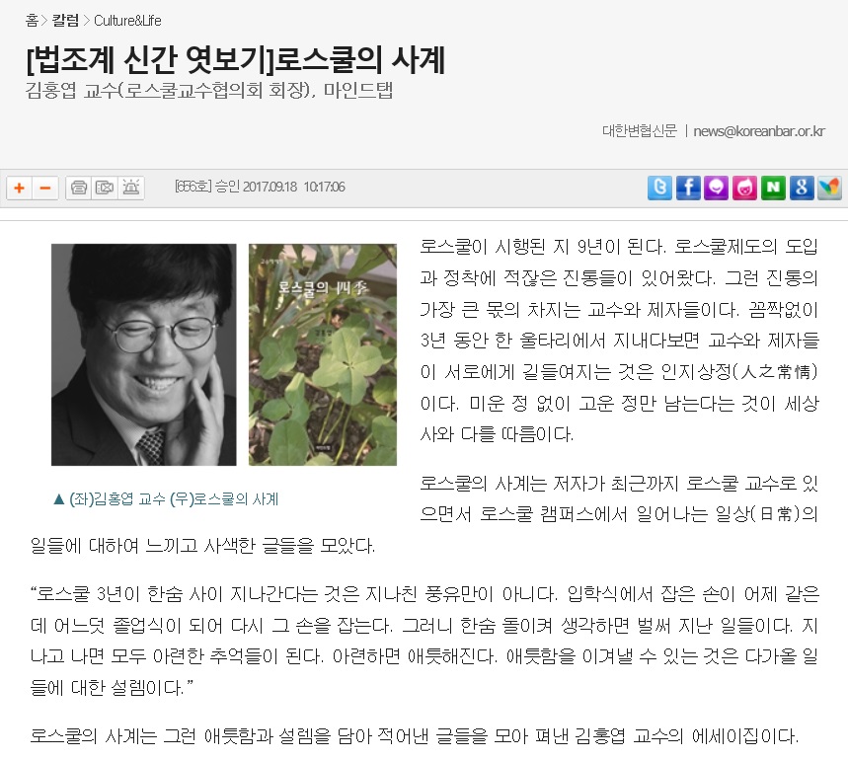Share article on Google
848x761 pixels.
point(801,188)
